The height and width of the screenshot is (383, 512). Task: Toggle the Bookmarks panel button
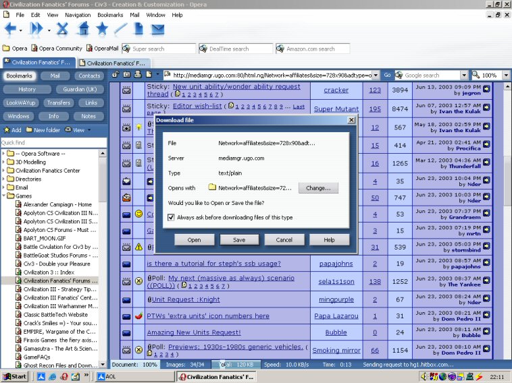[20, 76]
